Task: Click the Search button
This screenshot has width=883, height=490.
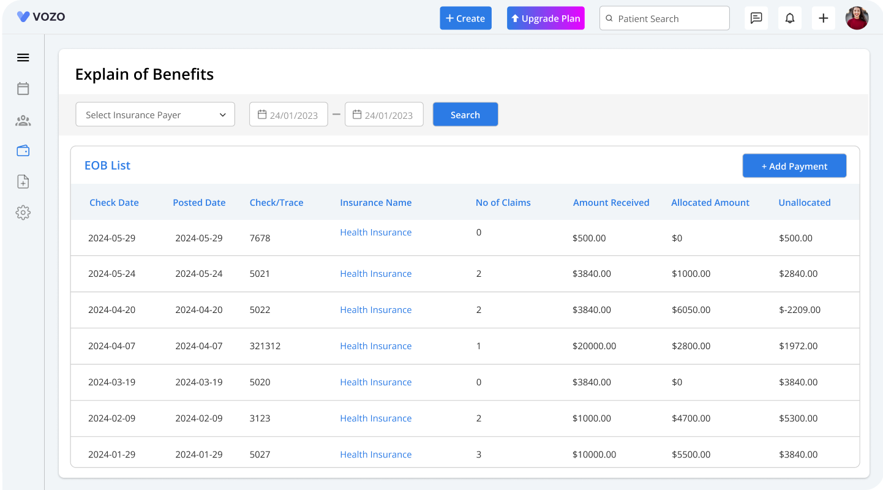Action: pyautogui.click(x=465, y=115)
